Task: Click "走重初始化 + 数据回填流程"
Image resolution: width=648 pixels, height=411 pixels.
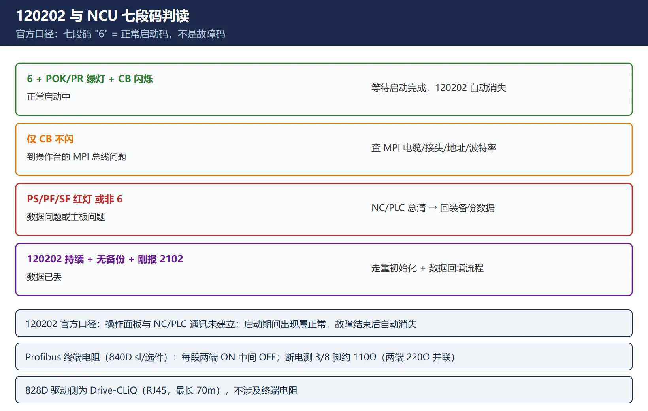Action: pos(428,268)
